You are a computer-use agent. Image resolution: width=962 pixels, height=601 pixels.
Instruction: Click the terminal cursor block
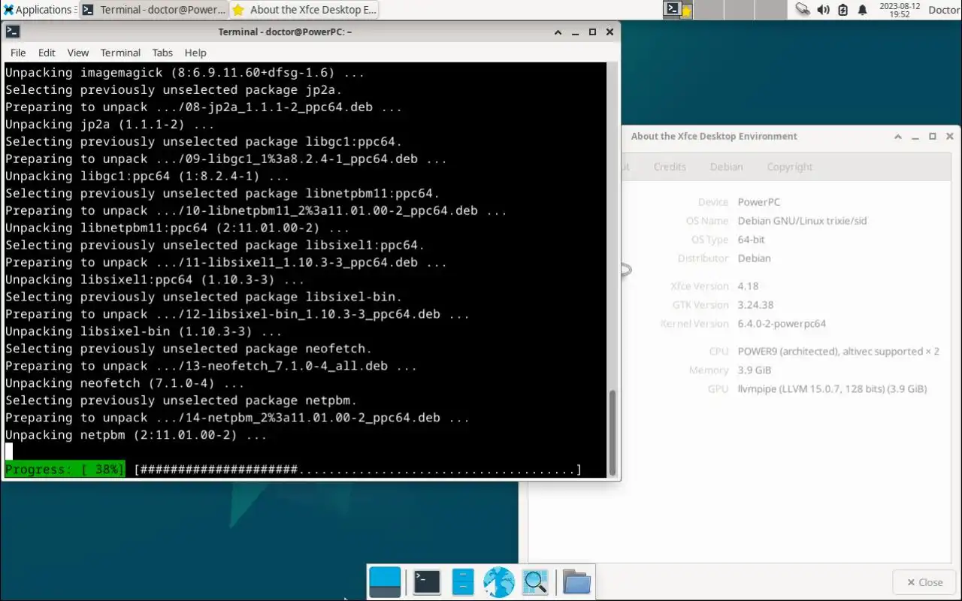pos(9,452)
